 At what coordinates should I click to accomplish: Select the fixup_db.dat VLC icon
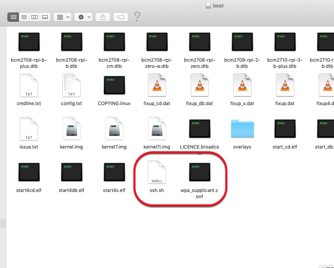click(200, 85)
